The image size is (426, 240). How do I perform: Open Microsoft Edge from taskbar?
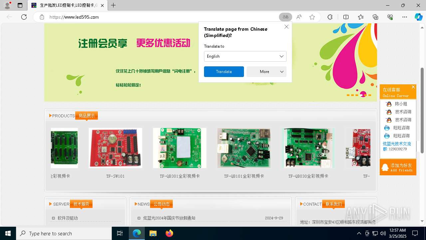point(137,233)
